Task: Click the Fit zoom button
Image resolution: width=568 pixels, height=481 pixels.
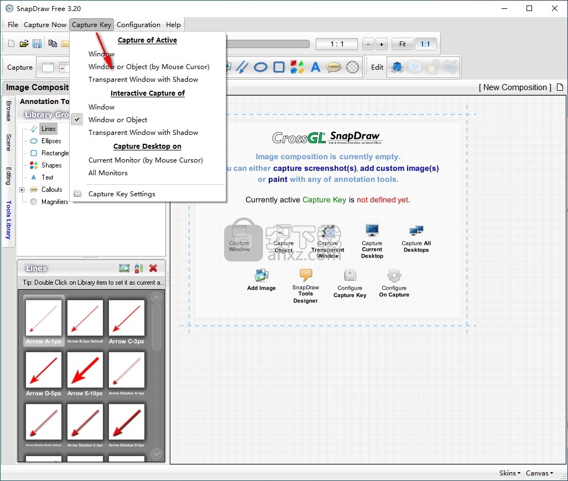Action: coord(403,44)
